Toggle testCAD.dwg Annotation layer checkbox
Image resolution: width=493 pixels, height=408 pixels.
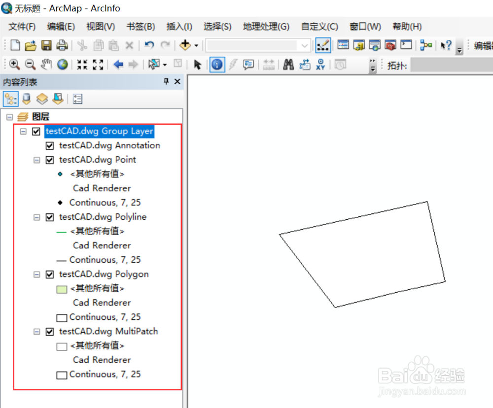click(x=50, y=146)
